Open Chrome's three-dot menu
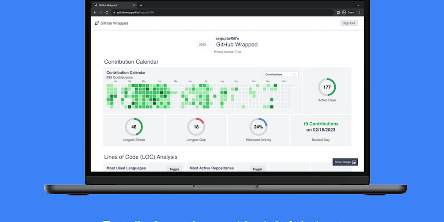 click(x=360, y=13)
